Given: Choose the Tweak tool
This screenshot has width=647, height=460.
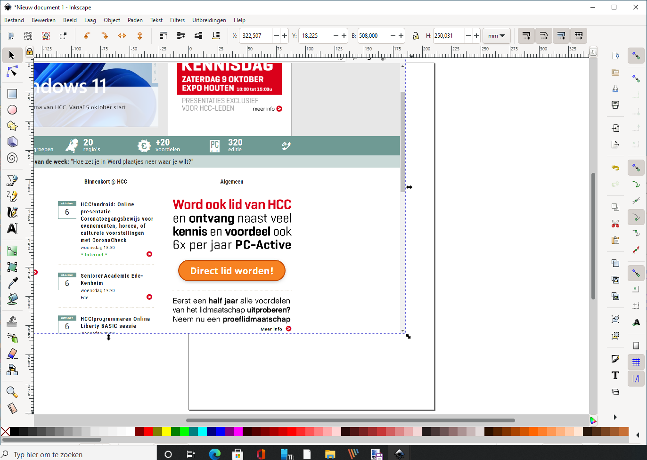Looking at the screenshot, I should (12, 322).
